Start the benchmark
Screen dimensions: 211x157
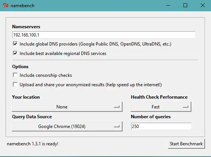(186, 144)
